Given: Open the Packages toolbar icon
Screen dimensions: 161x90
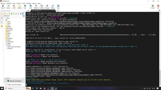Looking at the screenshot, I should [x=47, y=7].
